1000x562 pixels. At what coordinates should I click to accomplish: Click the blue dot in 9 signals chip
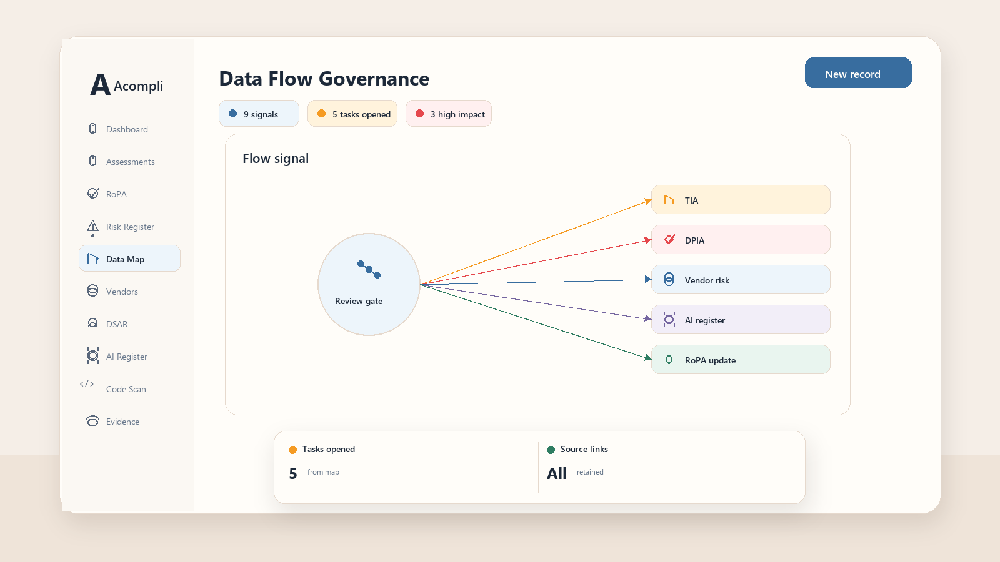[232, 114]
